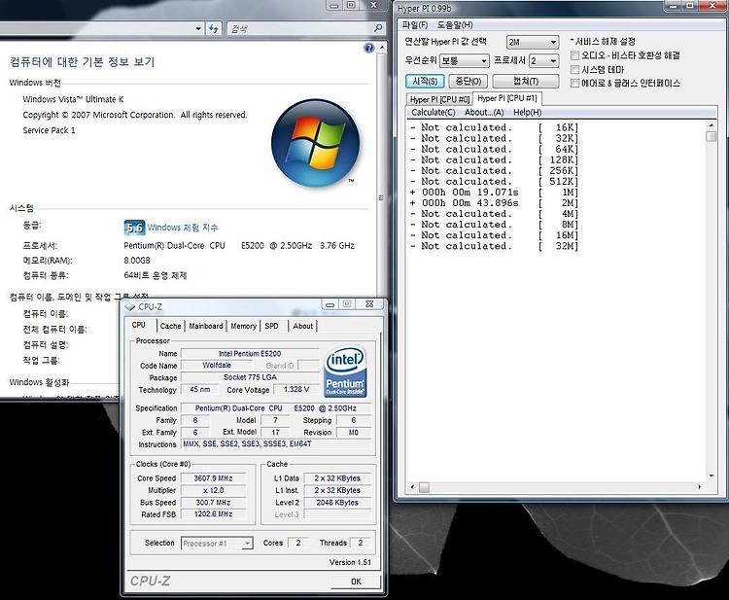729x600 pixels.
Task: Switch to the Cache tab in CPU-Z
Action: pos(171,326)
